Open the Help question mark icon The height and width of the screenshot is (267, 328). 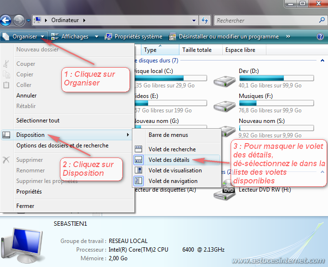pos(320,36)
